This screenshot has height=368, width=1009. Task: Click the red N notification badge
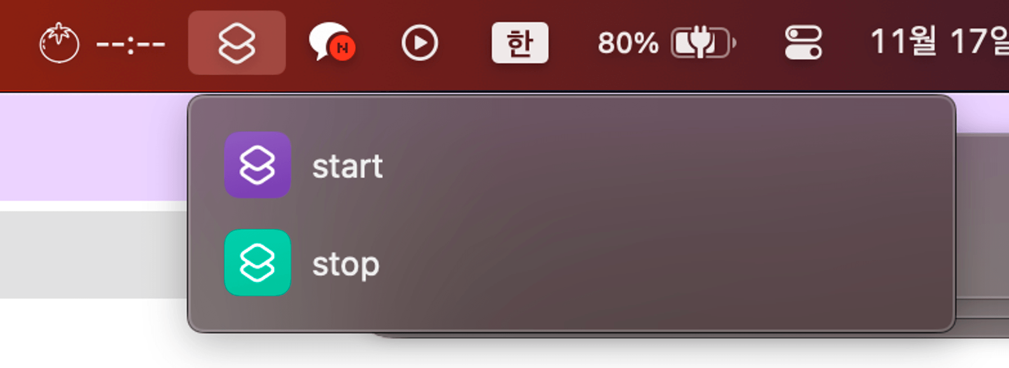pos(343,48)
